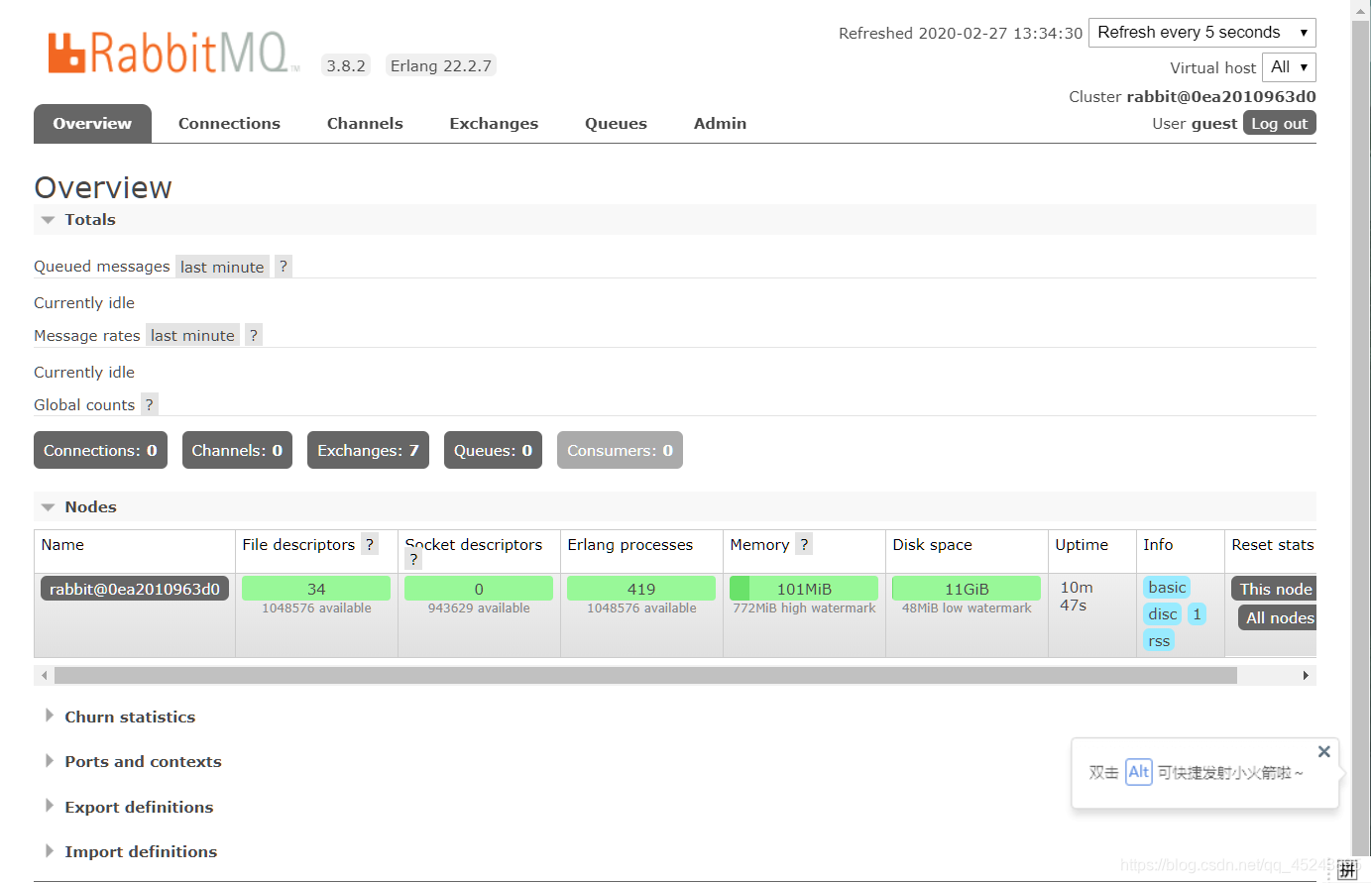Click the Nodes table horizontal scrollbar thumb

pyautogui.click(x=645, y=675)
